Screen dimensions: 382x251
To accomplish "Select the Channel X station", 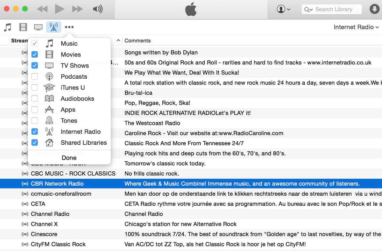I will click(x=44, y=224).
